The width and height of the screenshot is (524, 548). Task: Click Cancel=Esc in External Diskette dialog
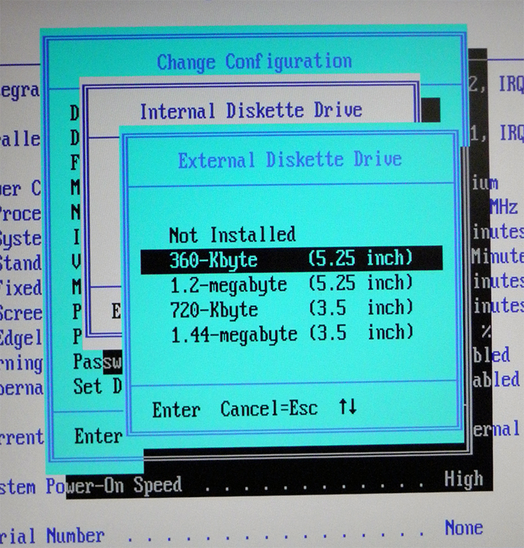tap(269, 408)
